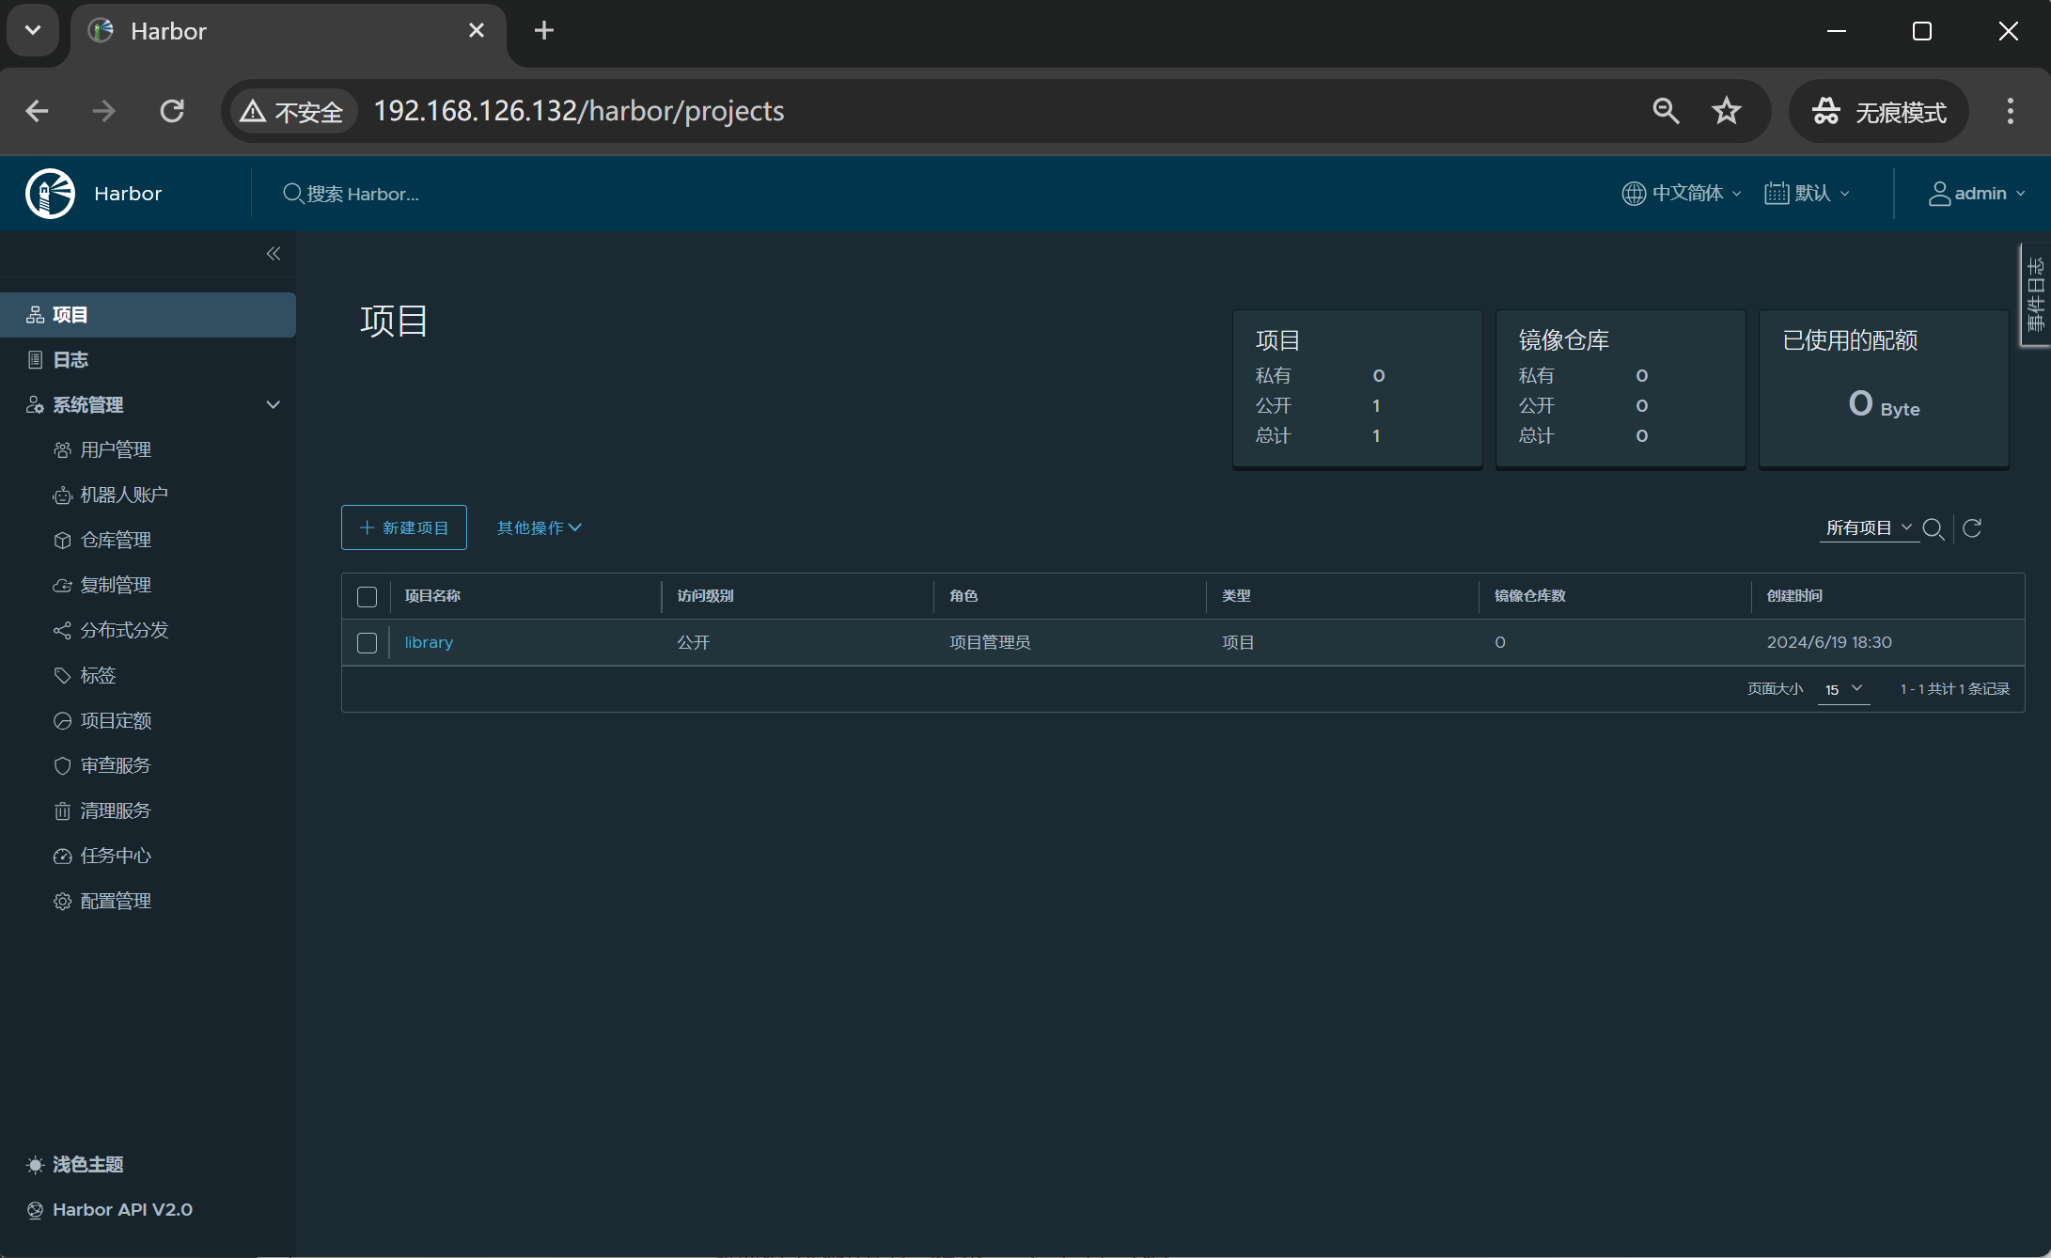Open the 中文简体 language dropdown
This screenshot has height=1258, width=2051.
[x=1682, y=194]
